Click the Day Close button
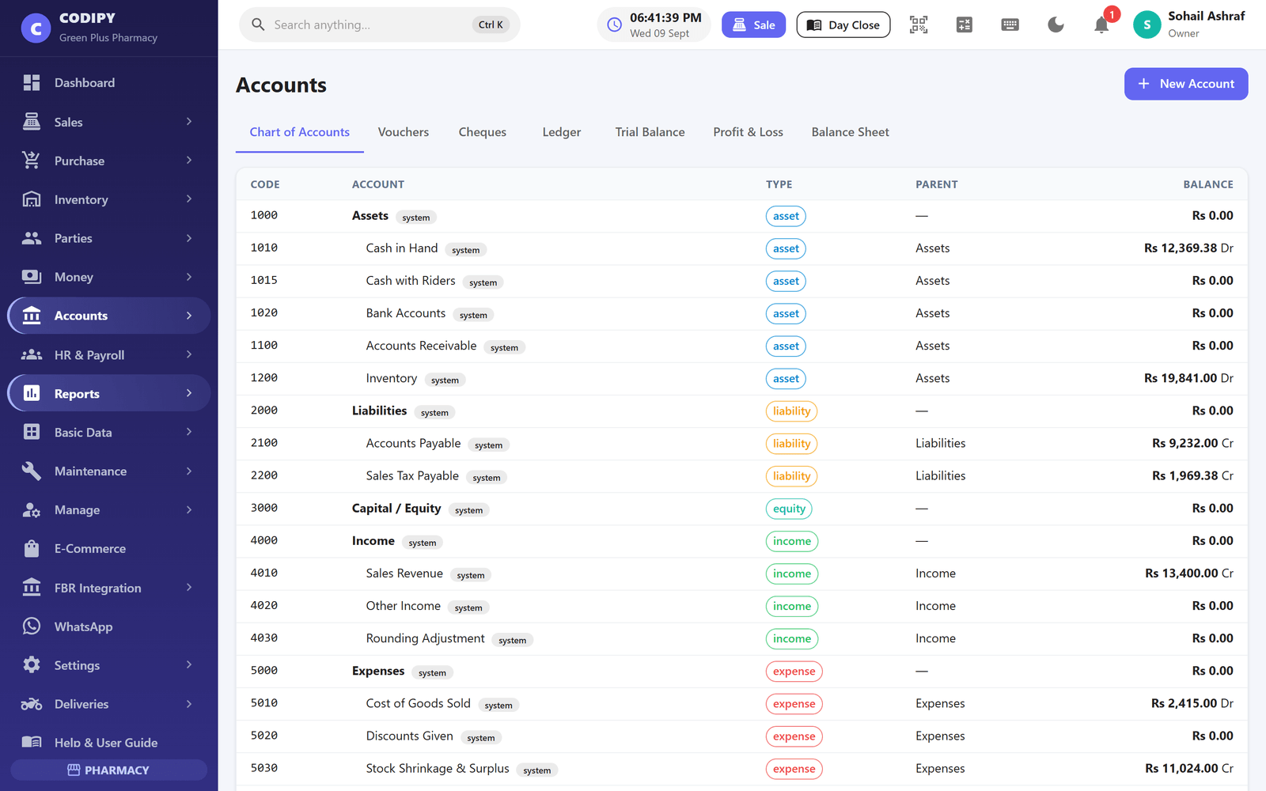Viewport: 1266px width, 791px height. pos(843,25)
